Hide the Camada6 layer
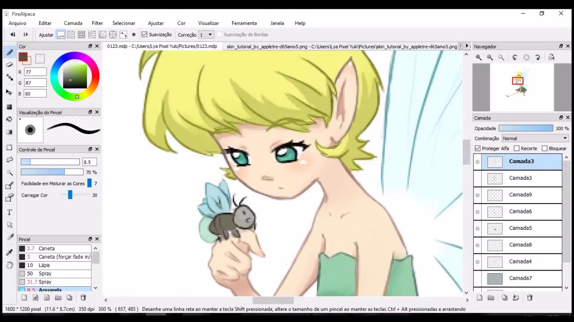Viewport: 574px width, 322px height. [x=478, y=212]
